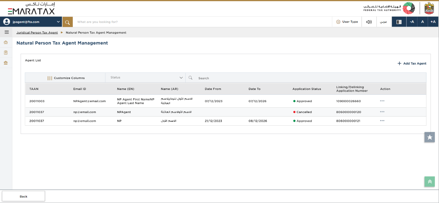Click the Cancelled status cell
Image resolution: width=439 pixels, height=203 pixels.
tap(302, 112)
